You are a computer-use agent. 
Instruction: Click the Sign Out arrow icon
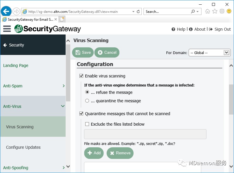pyautogui.click(x=211, y=29)
